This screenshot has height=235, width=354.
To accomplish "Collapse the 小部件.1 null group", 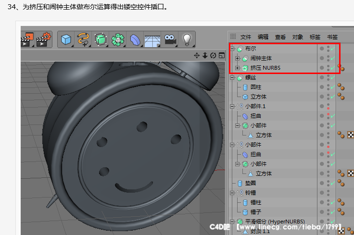I will click(232, 106).
